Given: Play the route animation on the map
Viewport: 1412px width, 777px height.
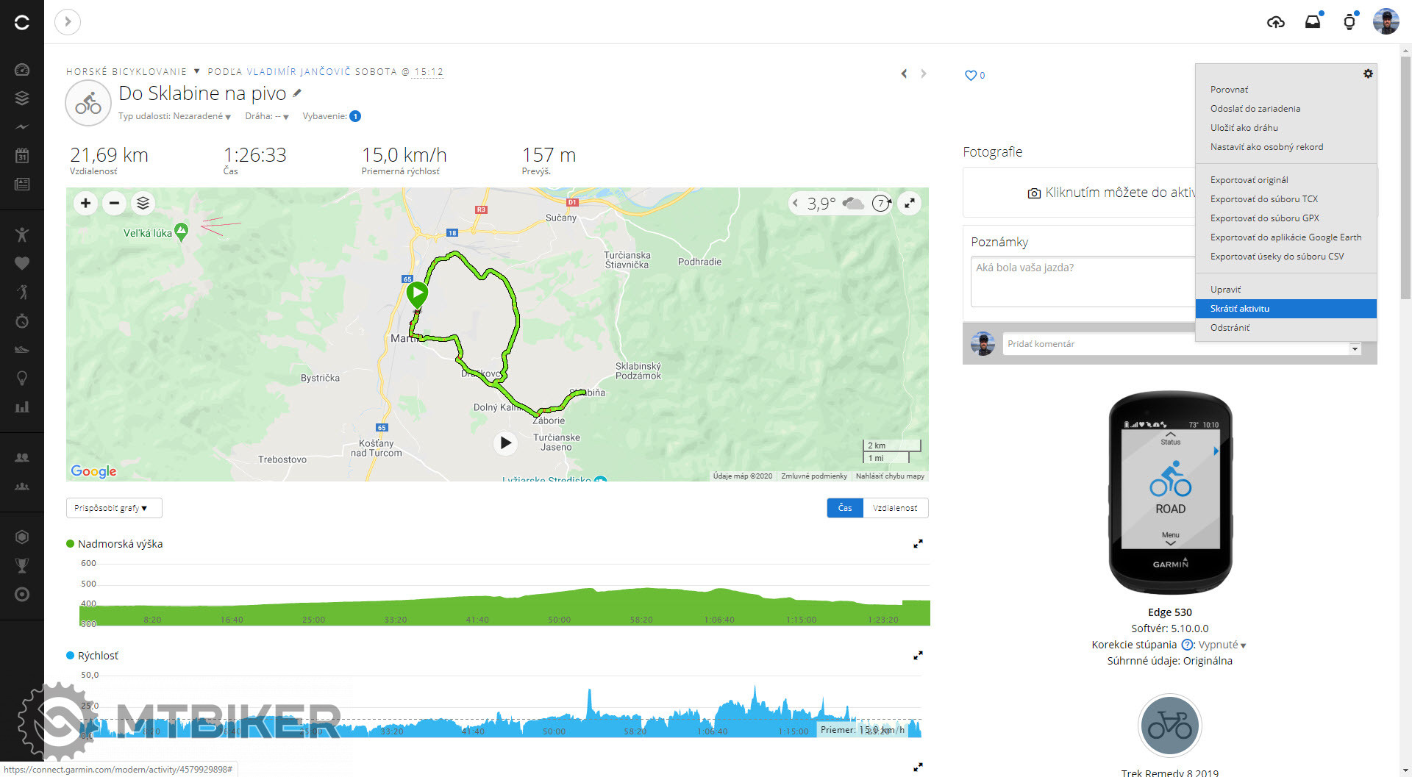Looking at the screenshot, I should tap(505, 443).
